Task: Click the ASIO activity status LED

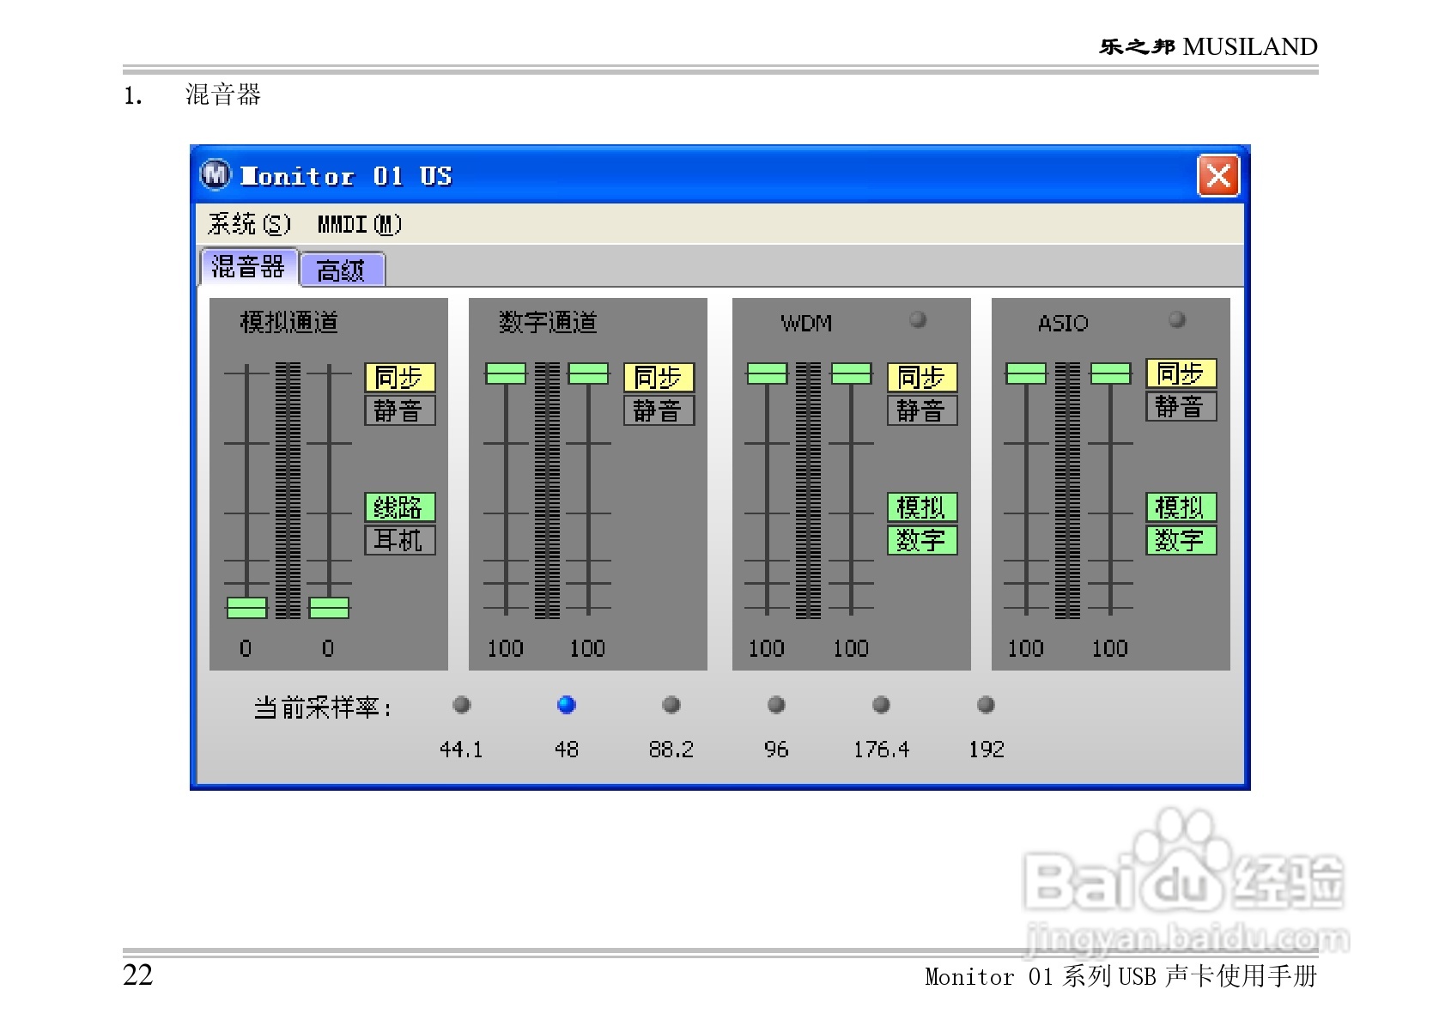Action: pyautogui.click(x=1177, y=319)
